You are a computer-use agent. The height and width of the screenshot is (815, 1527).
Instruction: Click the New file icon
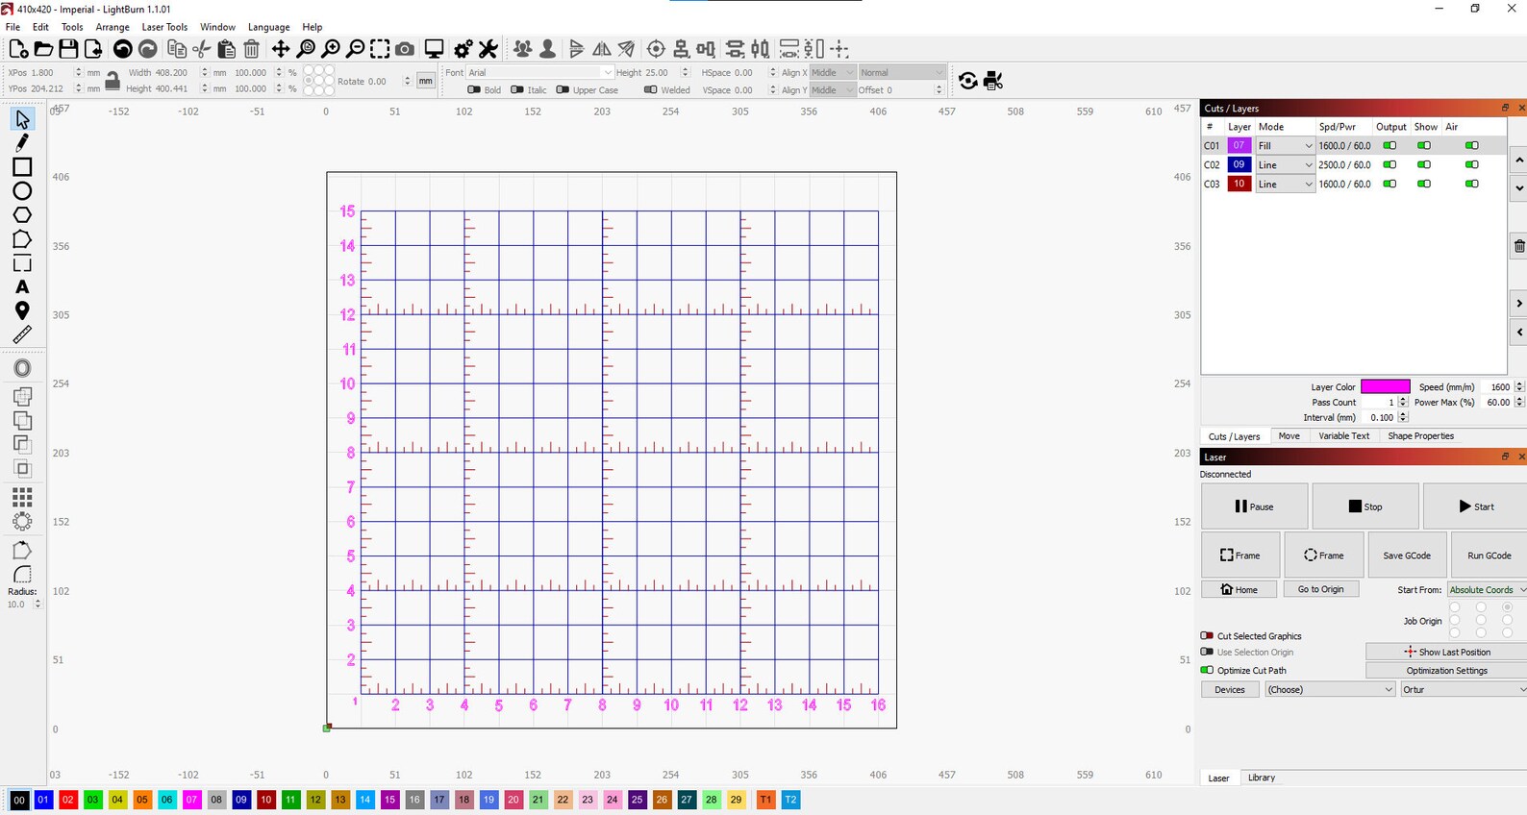18,49
